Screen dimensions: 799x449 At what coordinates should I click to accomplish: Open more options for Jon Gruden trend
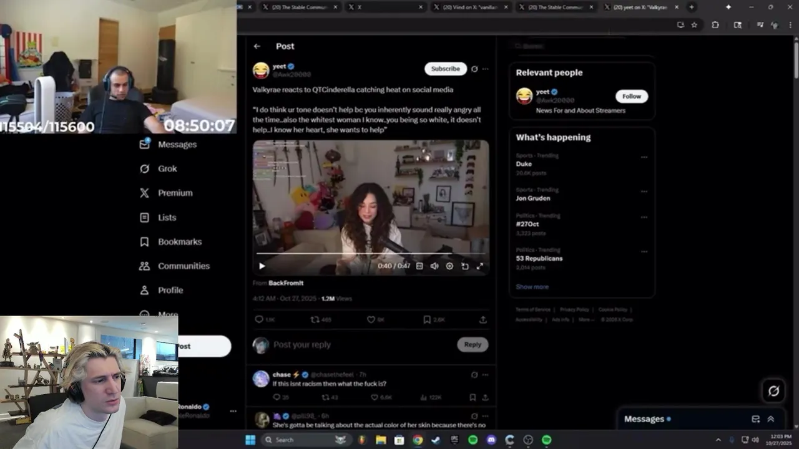point(644,191)
